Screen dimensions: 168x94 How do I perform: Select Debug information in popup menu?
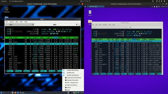(73, 80)
